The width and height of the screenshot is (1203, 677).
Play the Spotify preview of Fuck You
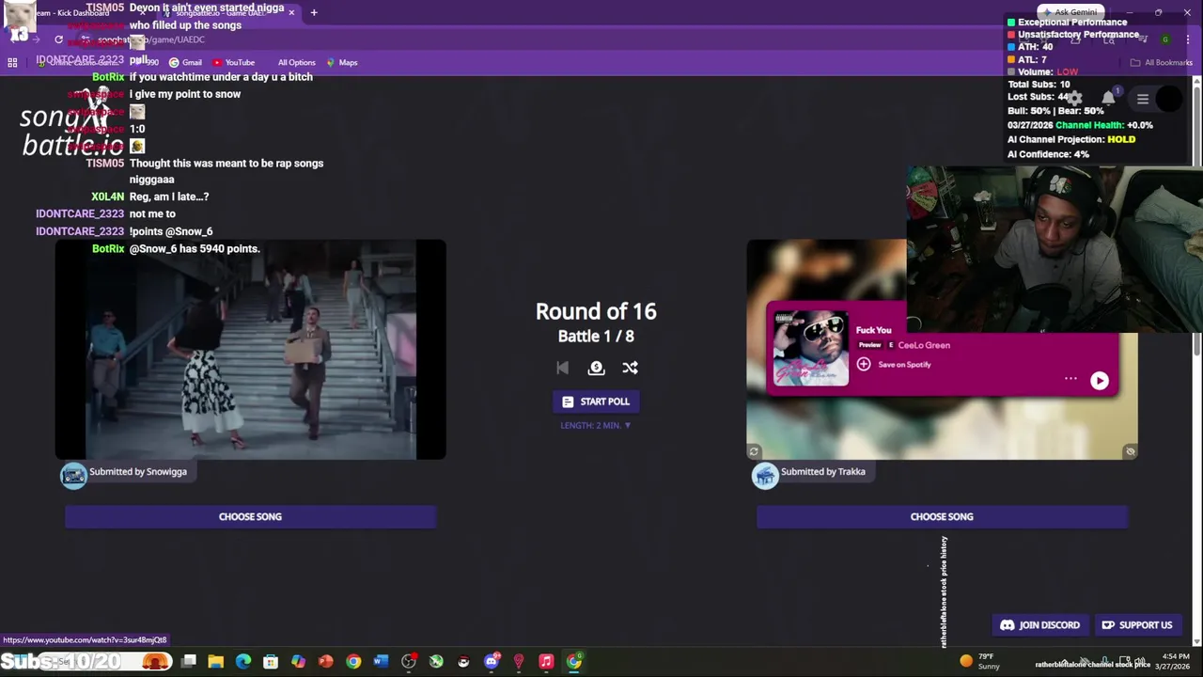pyautogui.click(x=1099, y=380)
